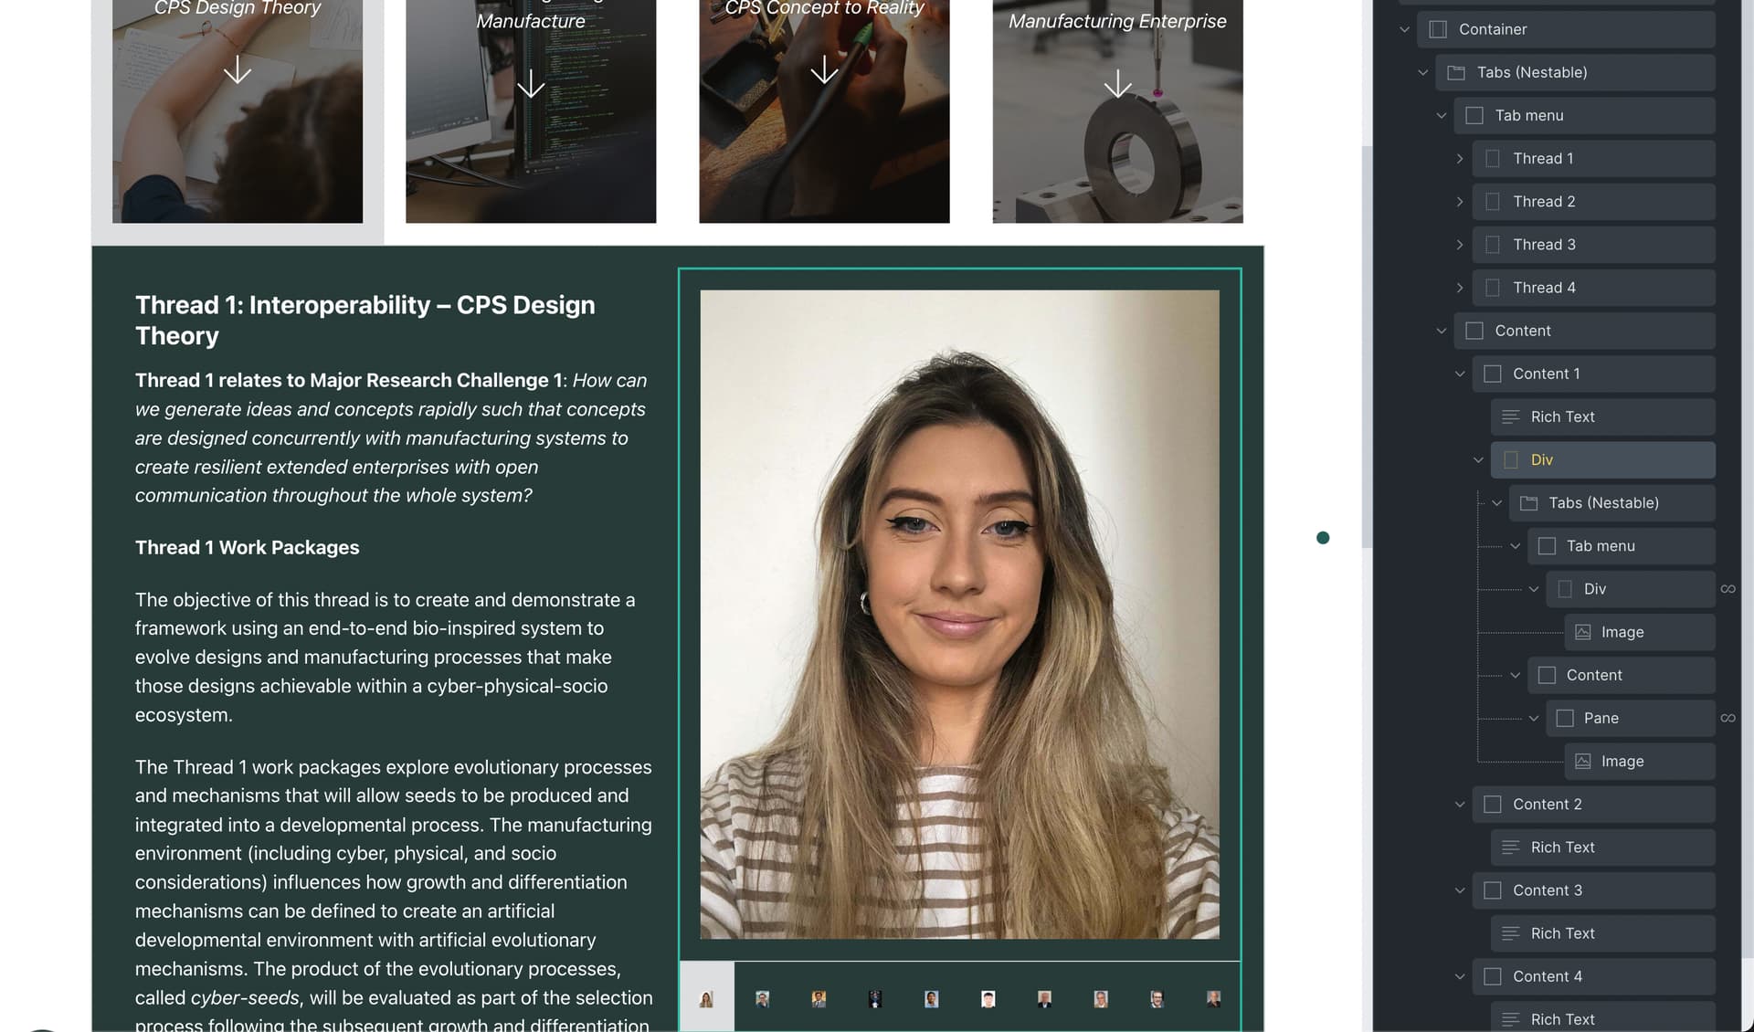The image size is (1754, 1032).
Task: Click the Rich Text icon under Content 4
Action: point(1510,1019)
